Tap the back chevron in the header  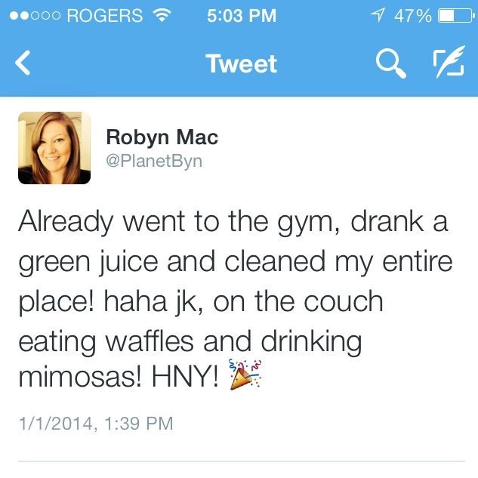click(23, 63)
